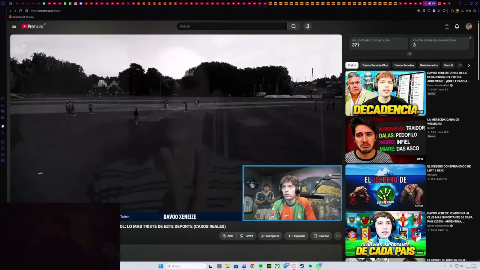Open the ad blocker shield icon

click(x=434, y=11)
